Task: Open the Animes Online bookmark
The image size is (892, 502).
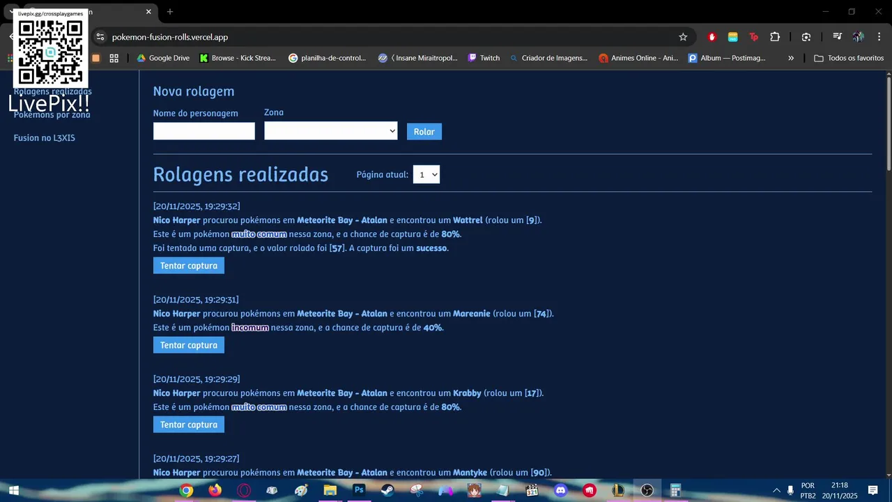Action: click(638, 58)
